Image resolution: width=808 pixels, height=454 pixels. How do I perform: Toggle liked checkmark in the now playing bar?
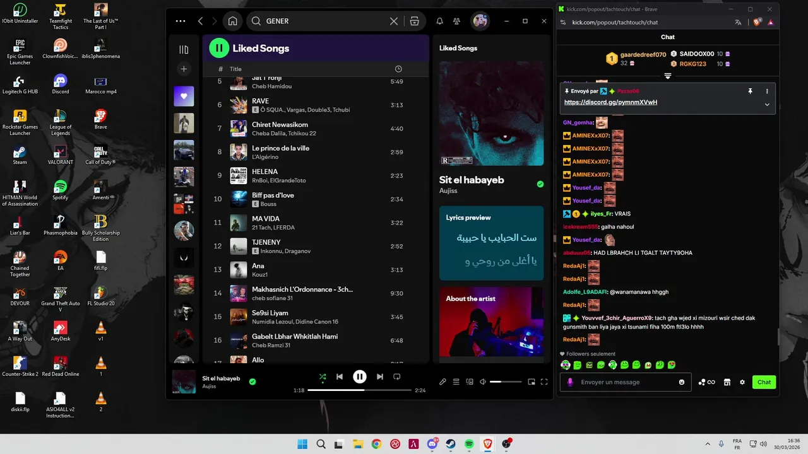[252, 381]
